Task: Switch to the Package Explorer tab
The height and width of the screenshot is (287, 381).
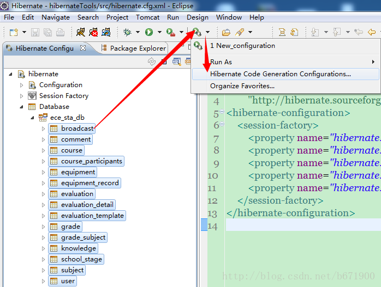Action: (134, 48)
